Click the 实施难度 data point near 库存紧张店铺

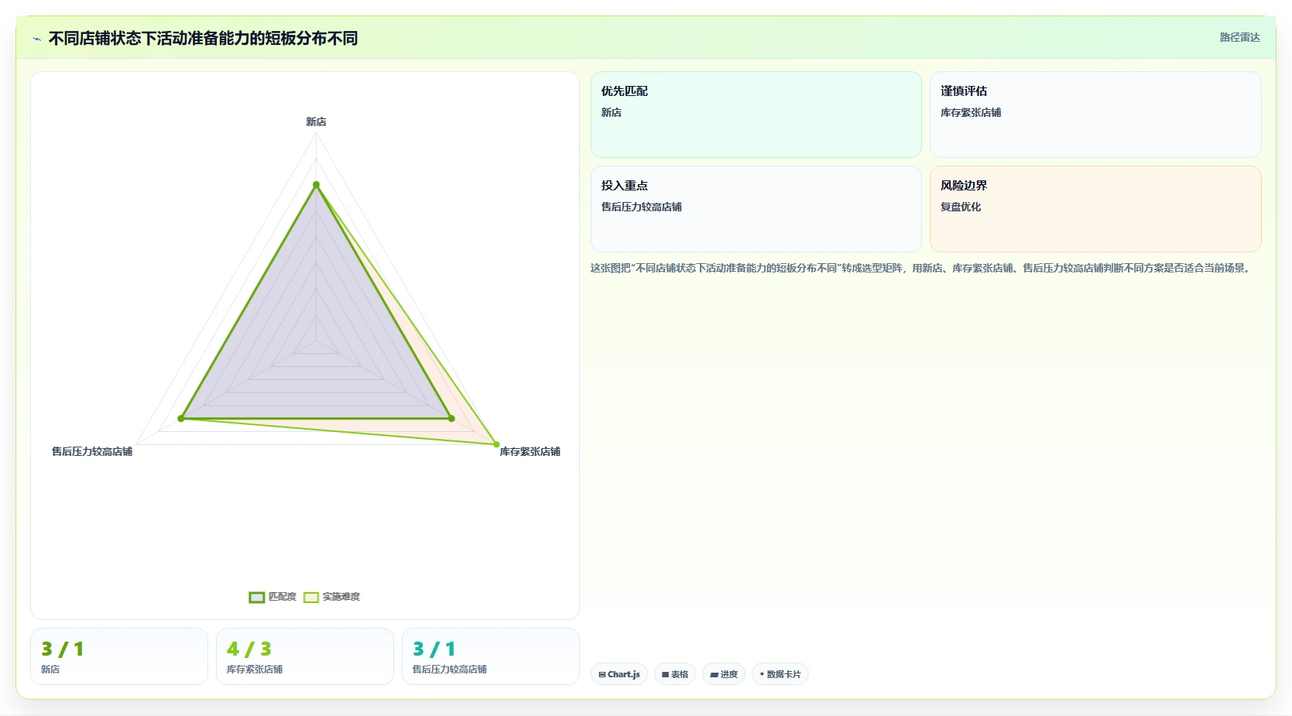[x=497, y=445]
